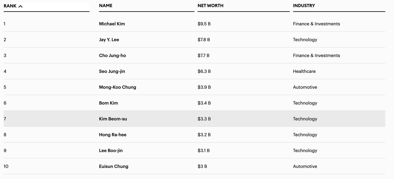Click the $6.3 B net worth cell

(x=204, y=71)
